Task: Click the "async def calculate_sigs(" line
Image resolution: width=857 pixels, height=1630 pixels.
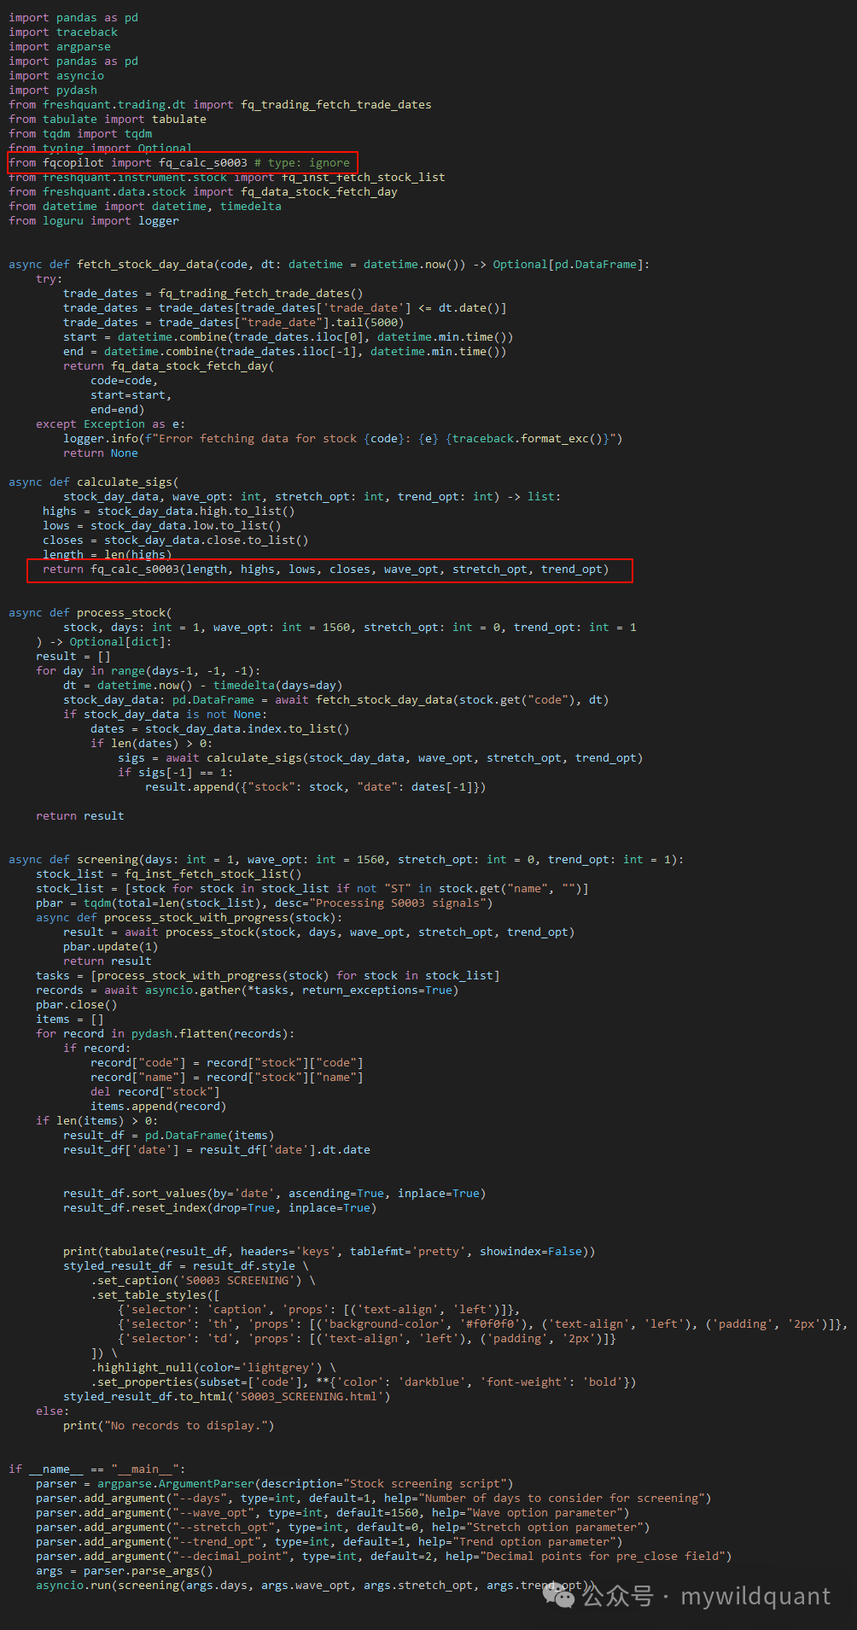Action: coord(94,482)
